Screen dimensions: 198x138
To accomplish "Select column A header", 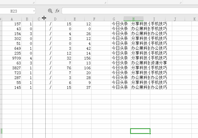I will tap(12, 19).
